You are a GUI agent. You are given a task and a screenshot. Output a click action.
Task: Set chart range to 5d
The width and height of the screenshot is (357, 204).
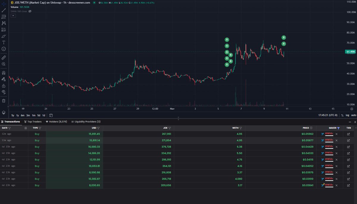39,115
